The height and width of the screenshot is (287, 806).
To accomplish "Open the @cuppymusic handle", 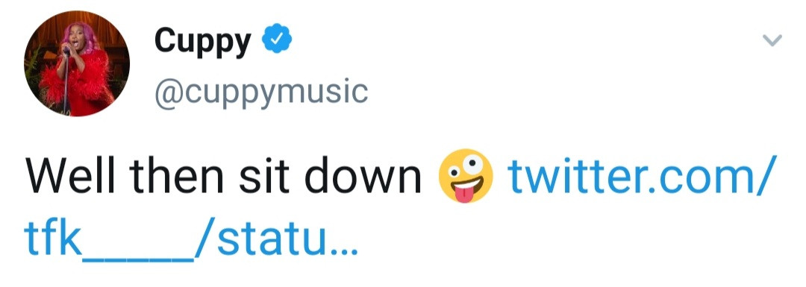I will 261,92.
